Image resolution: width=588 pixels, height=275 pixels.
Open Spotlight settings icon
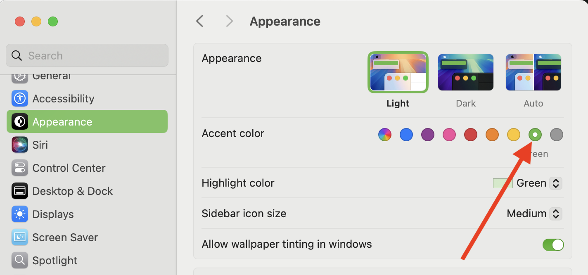tap(20, 261)
